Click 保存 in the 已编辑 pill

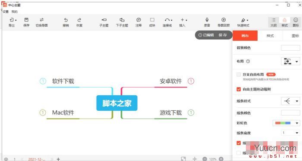pyautogui.click(x=223, y=35)
